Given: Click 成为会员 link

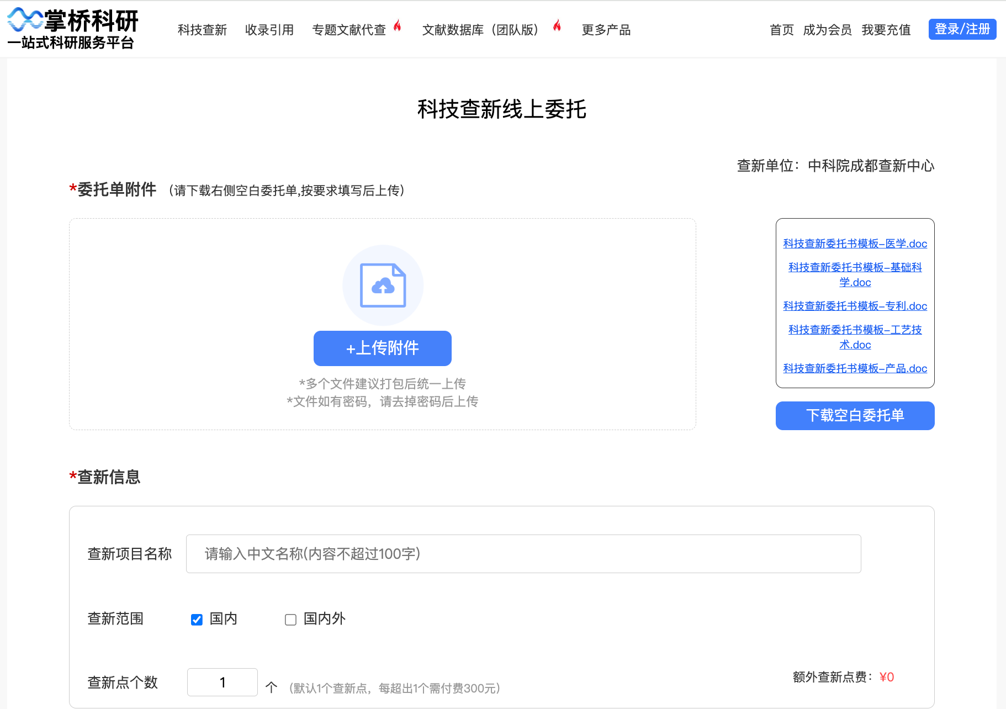Looking at the screenshot, I should pyautogui.click(x=827, y=30).
